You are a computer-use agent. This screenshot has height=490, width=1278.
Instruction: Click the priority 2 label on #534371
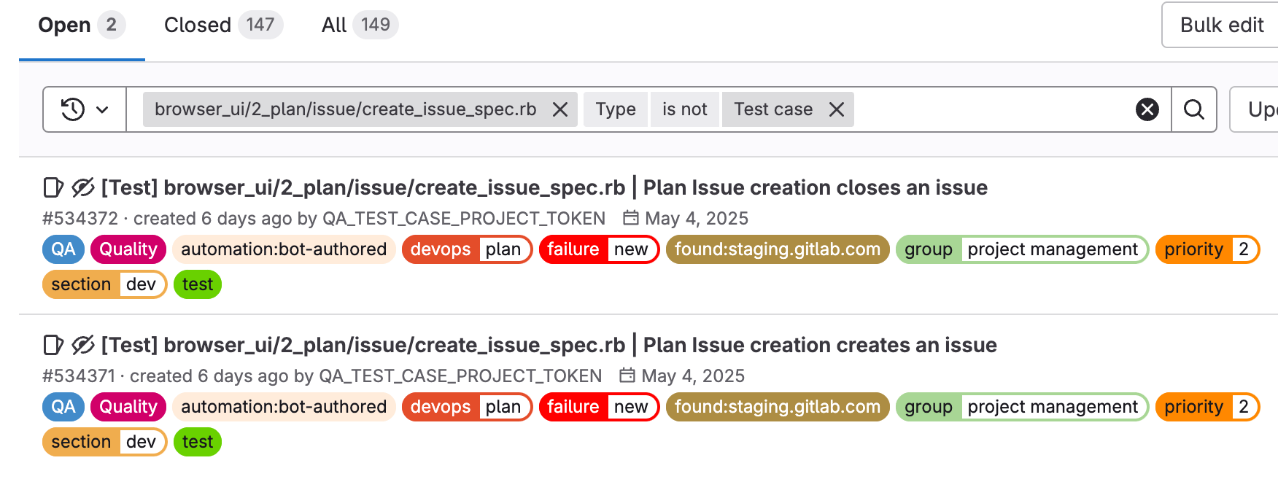(1207, 407)
